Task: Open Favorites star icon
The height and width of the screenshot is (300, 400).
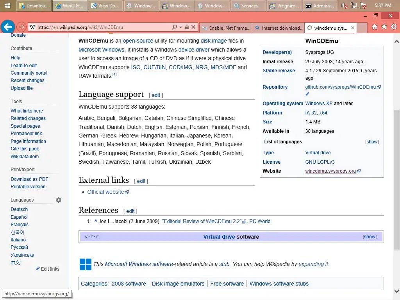Action: 384,27
